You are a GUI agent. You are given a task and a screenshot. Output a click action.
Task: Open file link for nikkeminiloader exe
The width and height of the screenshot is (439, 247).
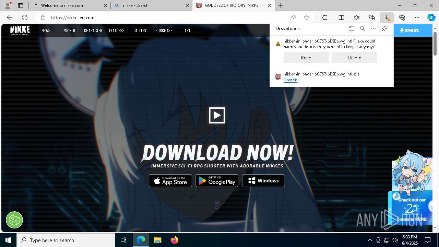click(290, 80)
